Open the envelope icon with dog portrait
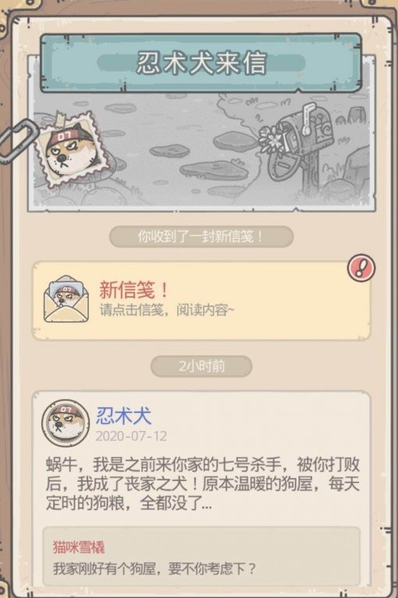 [x=66, y=299]
